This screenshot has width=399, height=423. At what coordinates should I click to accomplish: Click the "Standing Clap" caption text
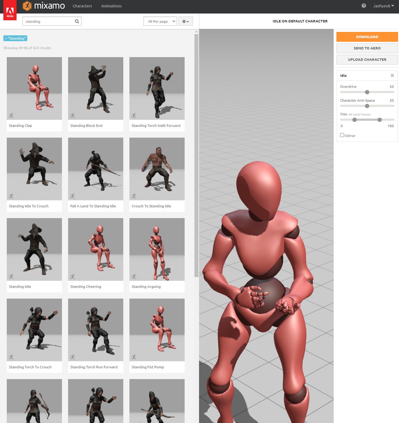click(21, 126)
